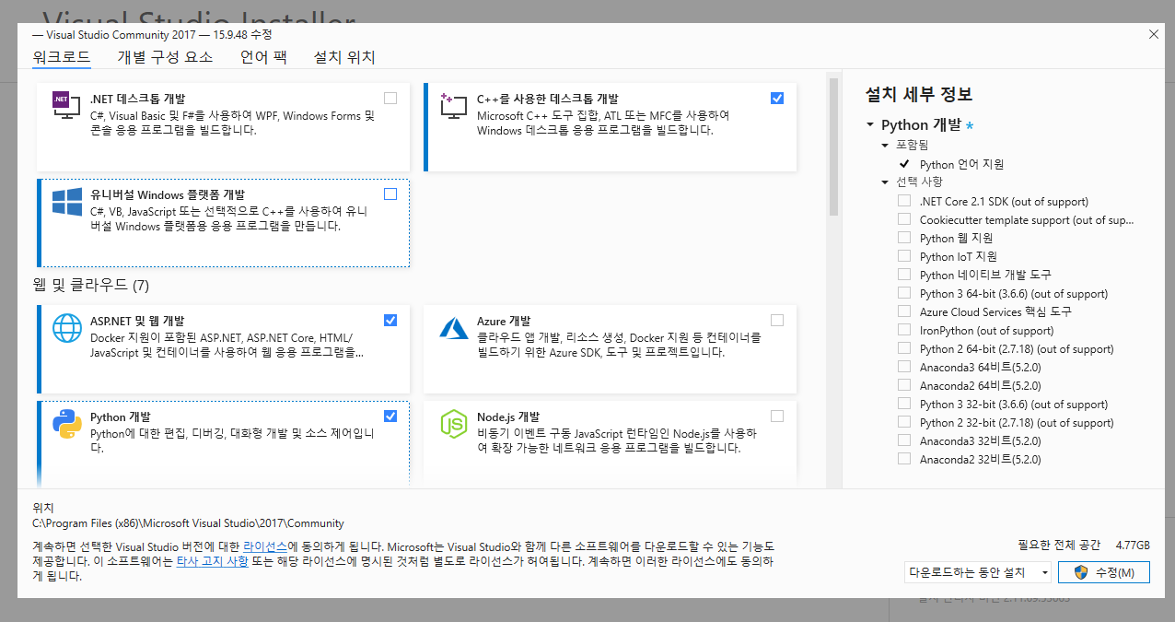The image size is (1175, 622).
Task: Click the Python 언어 지원 included item
Action: coord(961,164)
